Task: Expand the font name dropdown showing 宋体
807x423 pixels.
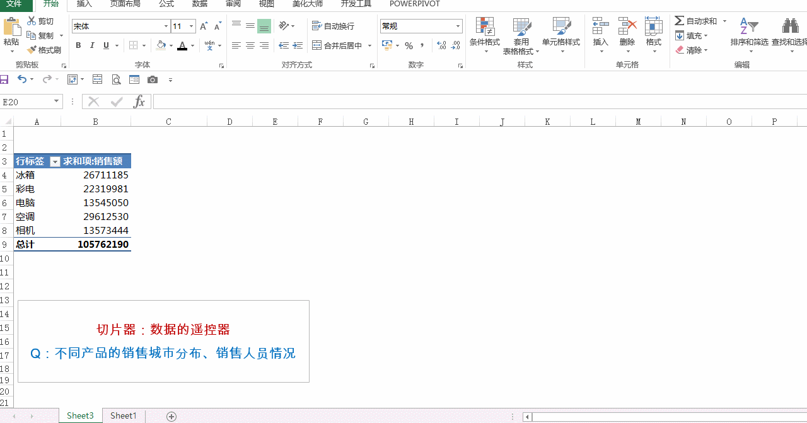Action: pyautogui.click(x=166, y=26)
